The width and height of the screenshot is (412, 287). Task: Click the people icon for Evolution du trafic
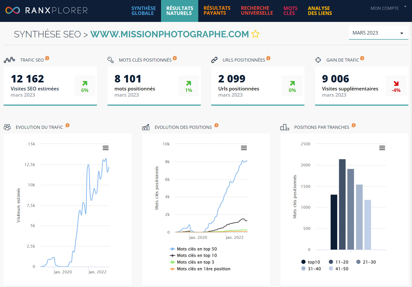pyautogui.click(x=7, y=127)
